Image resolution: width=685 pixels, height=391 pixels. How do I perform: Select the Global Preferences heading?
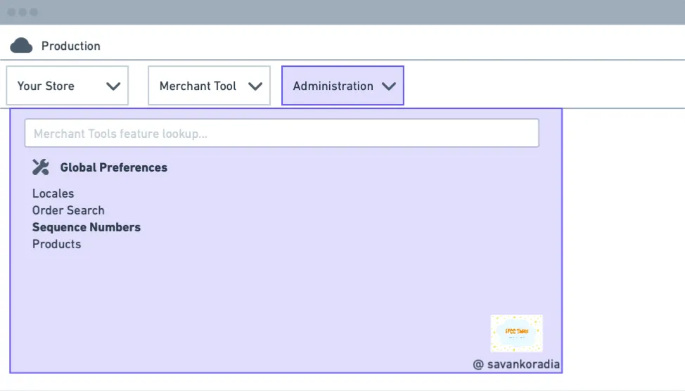[114, 167]
